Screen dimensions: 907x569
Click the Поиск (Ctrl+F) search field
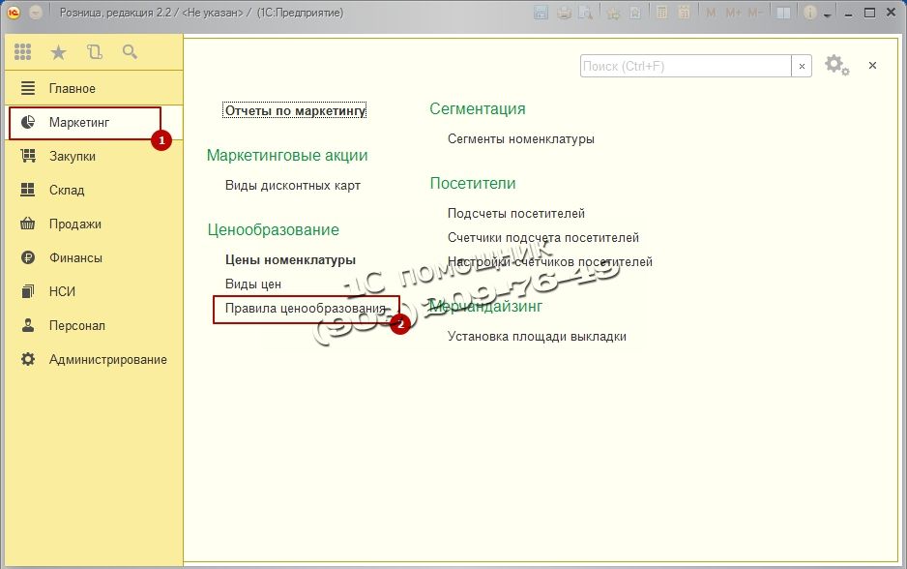(x=685, y=66)
